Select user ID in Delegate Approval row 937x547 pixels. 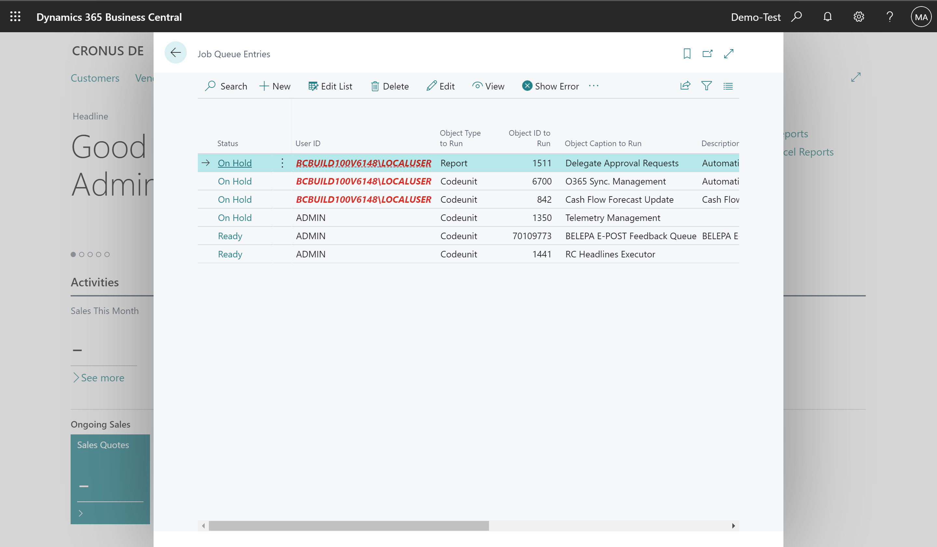363,163
